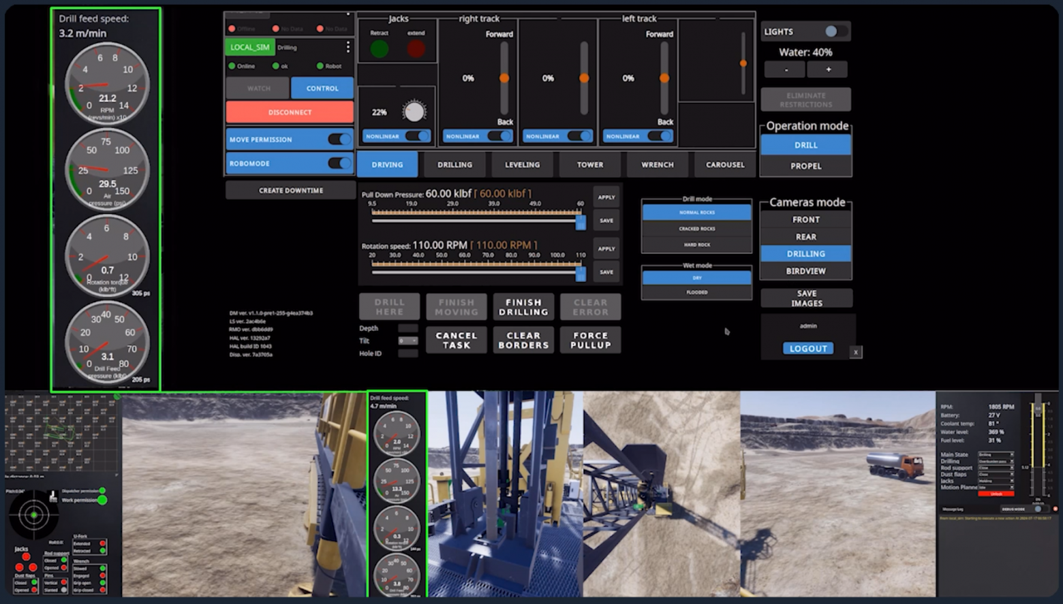Click the Rotation speed slider handle

coord(581,274)
